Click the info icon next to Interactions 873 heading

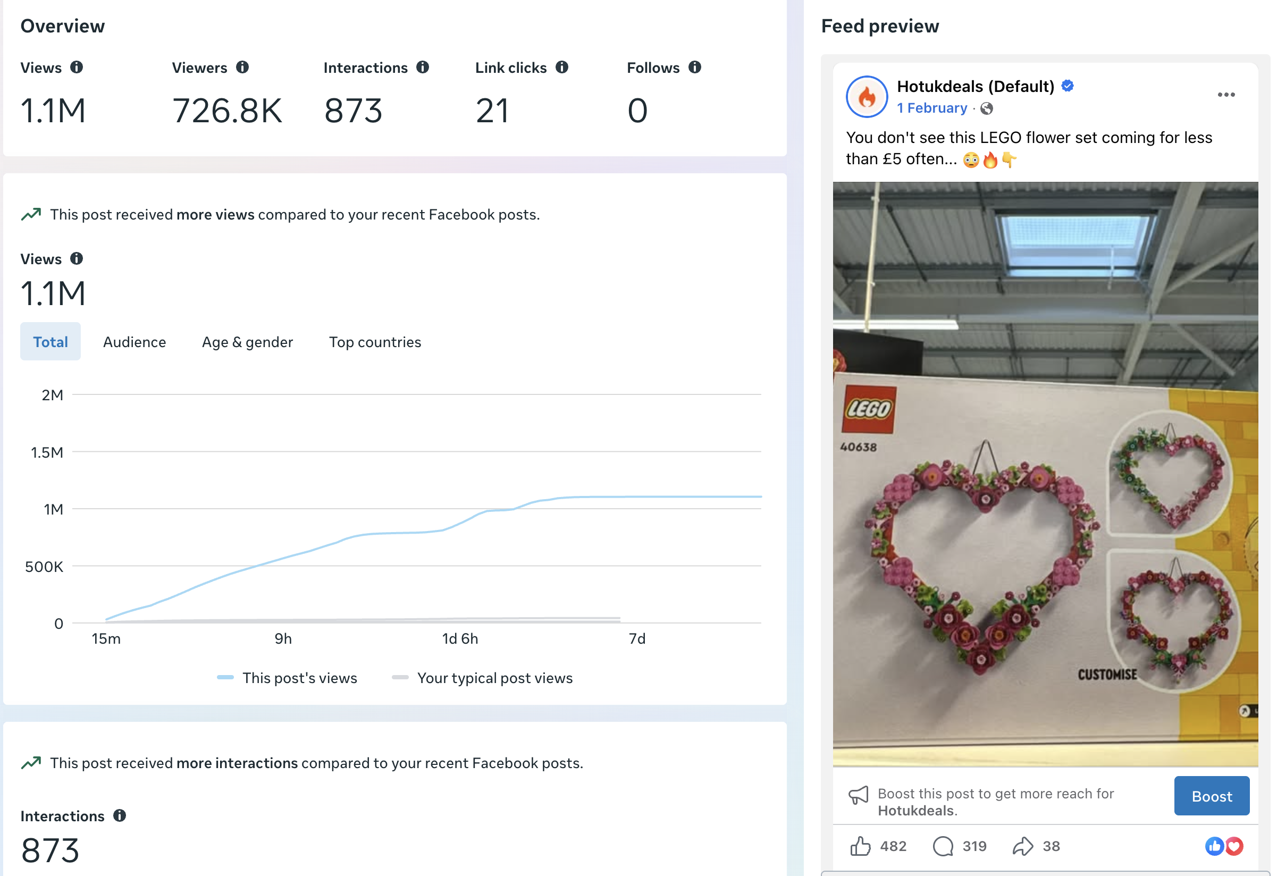tap(120, 815)
